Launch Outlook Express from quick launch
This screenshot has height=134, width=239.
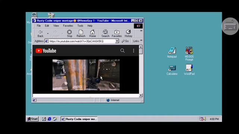55,119
